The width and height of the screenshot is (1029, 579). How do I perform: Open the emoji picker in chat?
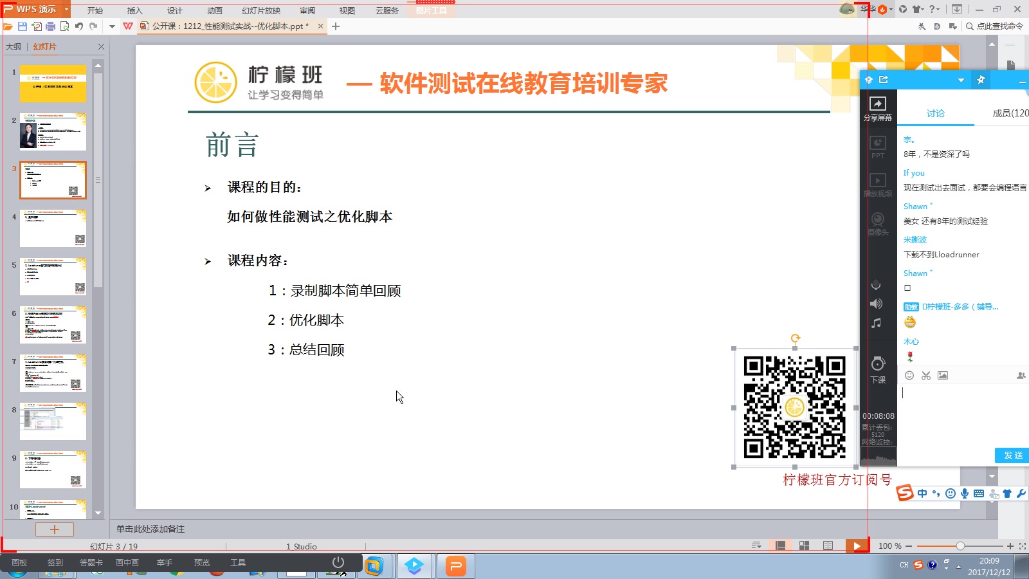909,376
